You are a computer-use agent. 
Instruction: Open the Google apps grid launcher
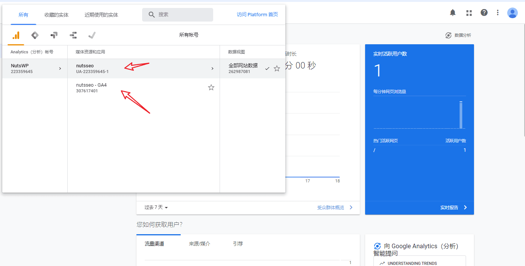[x=469, y=12]
